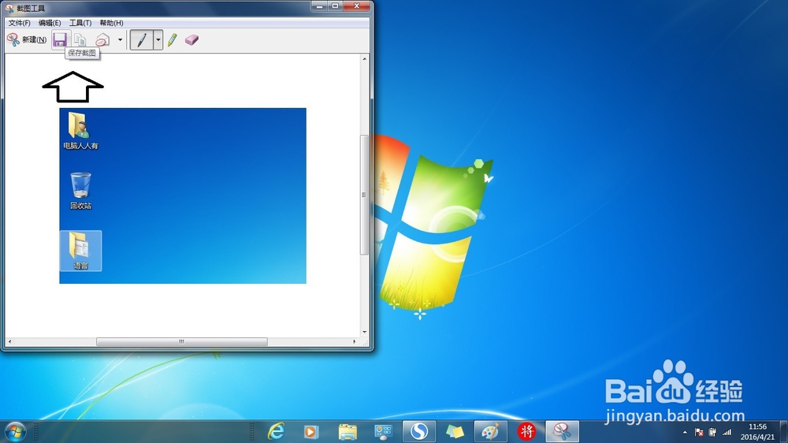Open the Action Center flag tray icon
Viewport: 788px width, 443px height.
coord(699,433)
